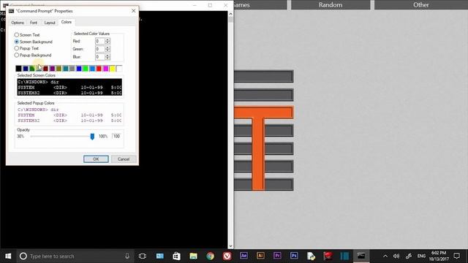
Task: Open Adobe Premiere Pro taskbar icon
Action: (x=277, y=256)
